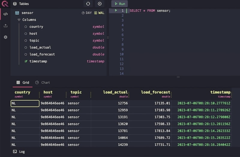Open the import upload sidebar icon

click(x=5, y=26)
